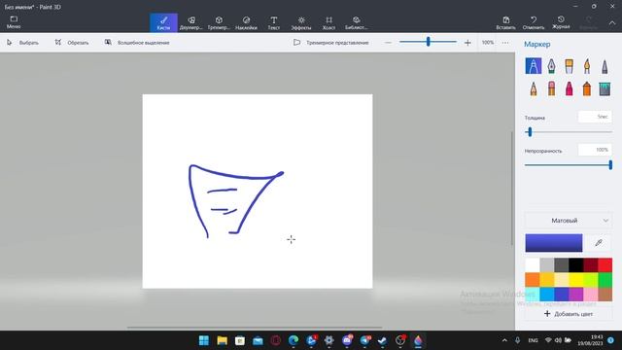Viewport: 622px width, 350px height.
Task: Open the Трехмерные фигуры tab
Action: click(219, 22)
